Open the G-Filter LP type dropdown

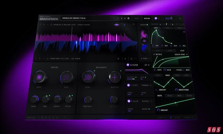click(x=147, y=65)
